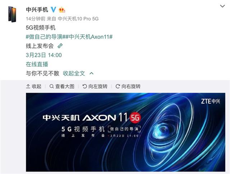Viewport: 230px width, 174px height.
Task: Open the post options chevron menu
Action: pos(222,6)
